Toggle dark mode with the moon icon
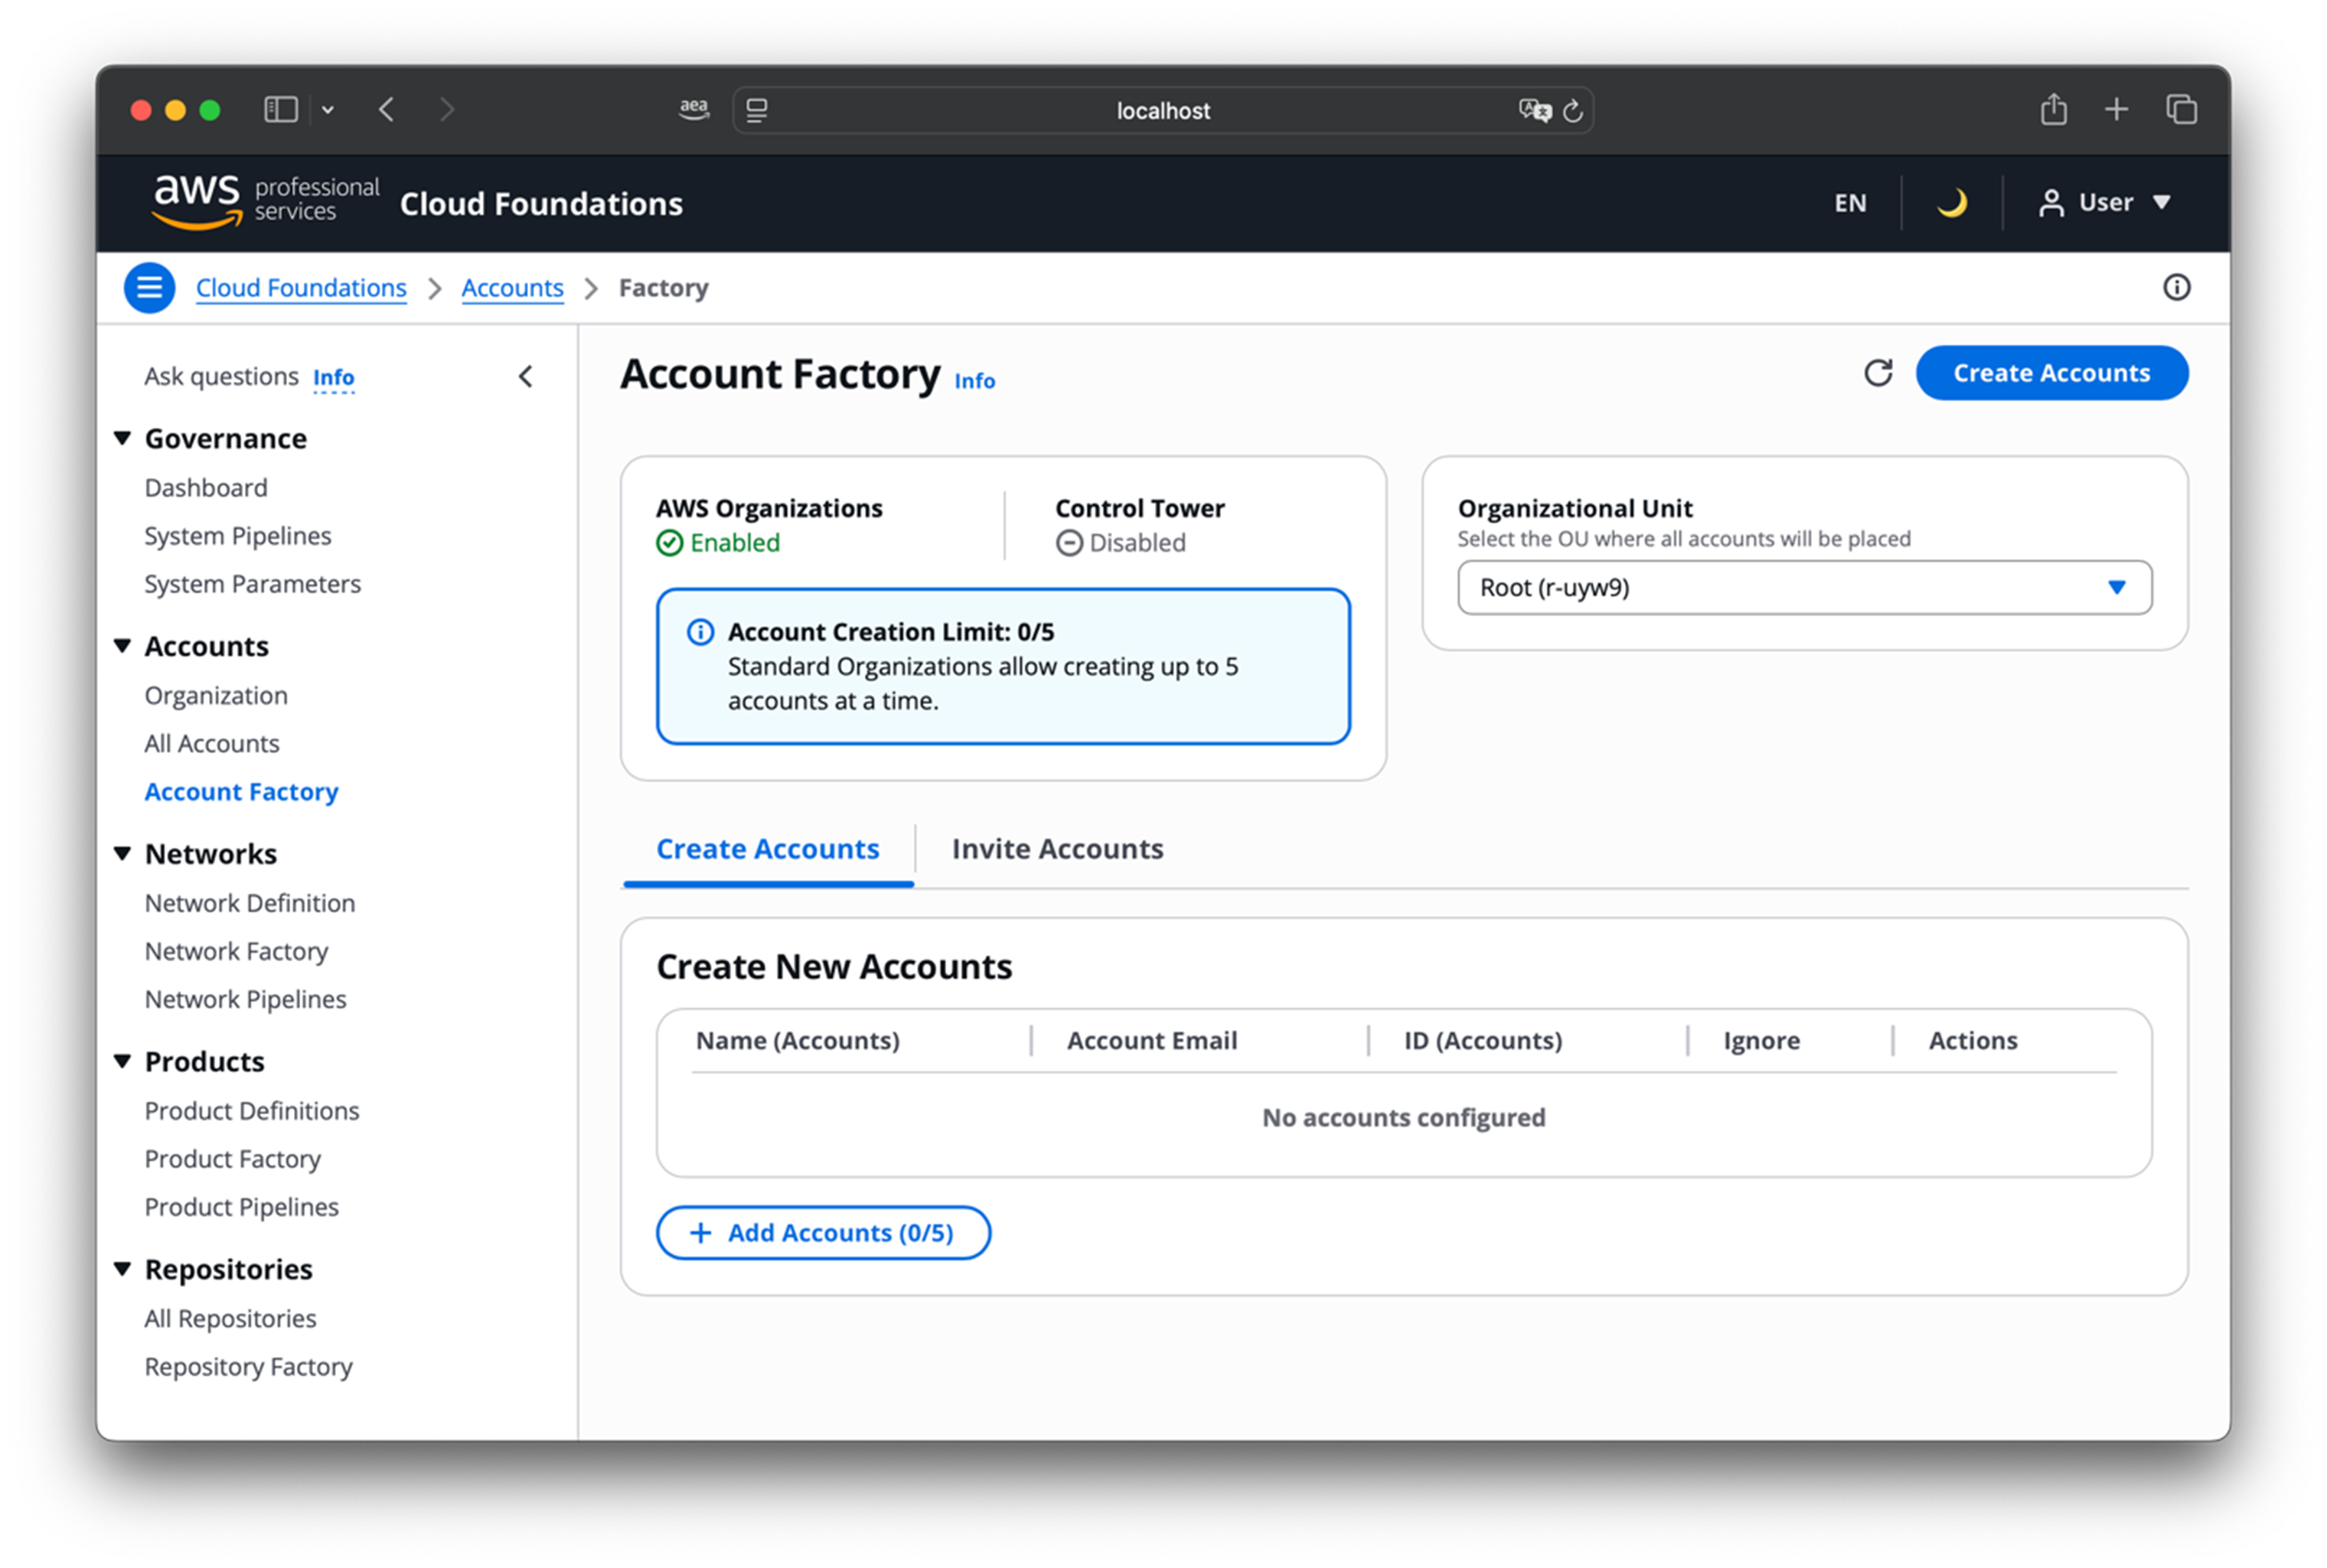The image size is (2327, 1568). click(x=1951, y=203)
